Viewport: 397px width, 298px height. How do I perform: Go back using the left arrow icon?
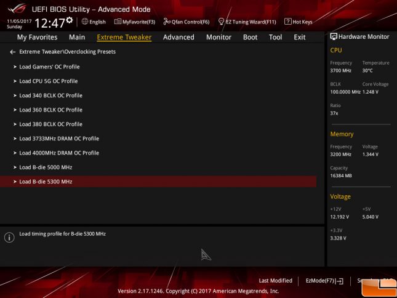coord(13,52)
